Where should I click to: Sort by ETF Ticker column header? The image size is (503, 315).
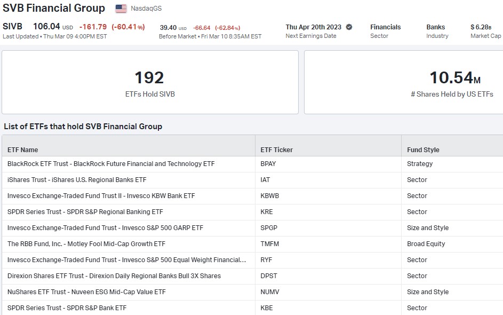pyautogui.click(x=276, y=150)
